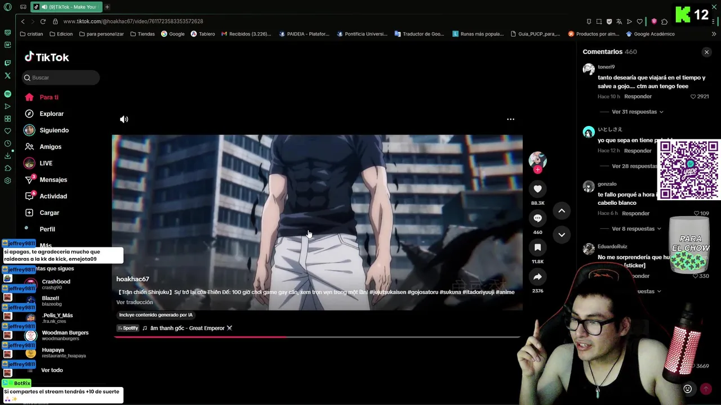Open X in the browser sidebar
Viewport: 721px width, 405px height.
coord(7,75)
